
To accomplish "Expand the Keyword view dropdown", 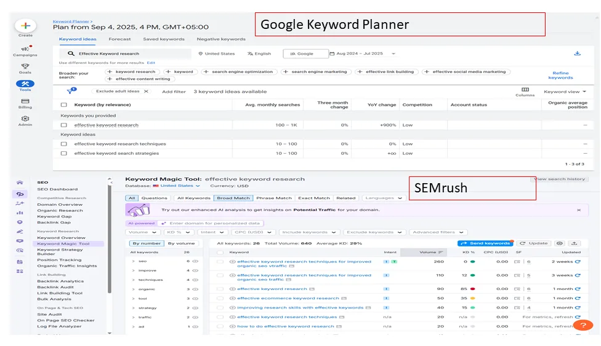I will (x=565, y=92).
